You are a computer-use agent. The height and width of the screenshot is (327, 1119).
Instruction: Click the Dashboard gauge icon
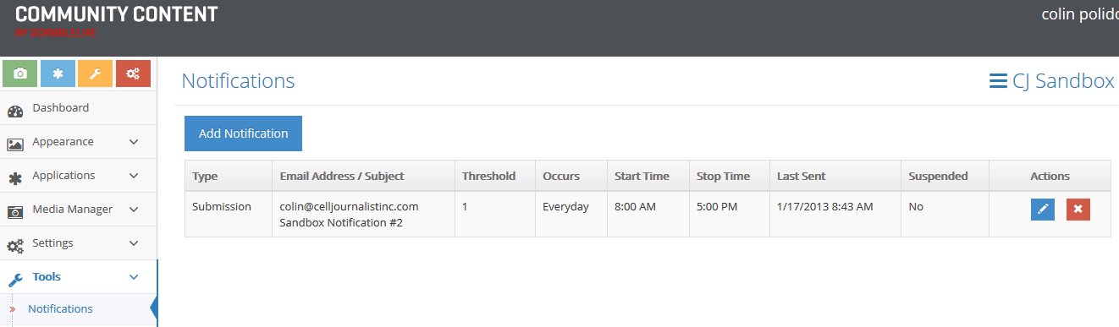(x=15, y=111)
